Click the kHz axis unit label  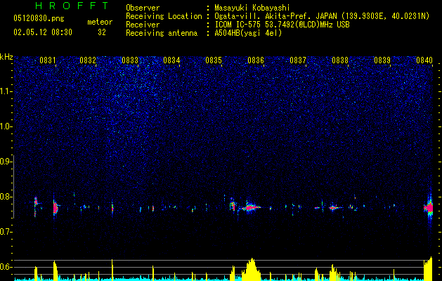tap(6, 57)
